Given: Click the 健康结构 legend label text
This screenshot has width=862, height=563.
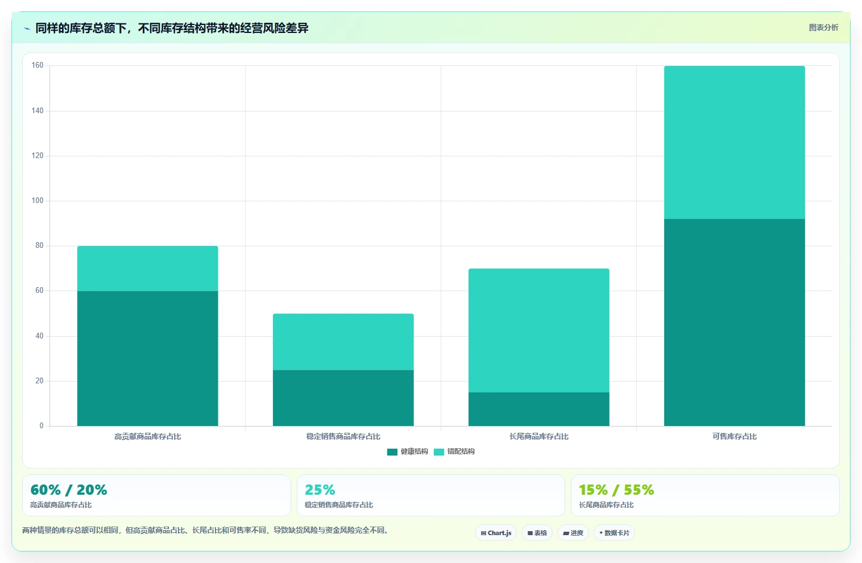Looking at the screenshot, I should 414,452.
